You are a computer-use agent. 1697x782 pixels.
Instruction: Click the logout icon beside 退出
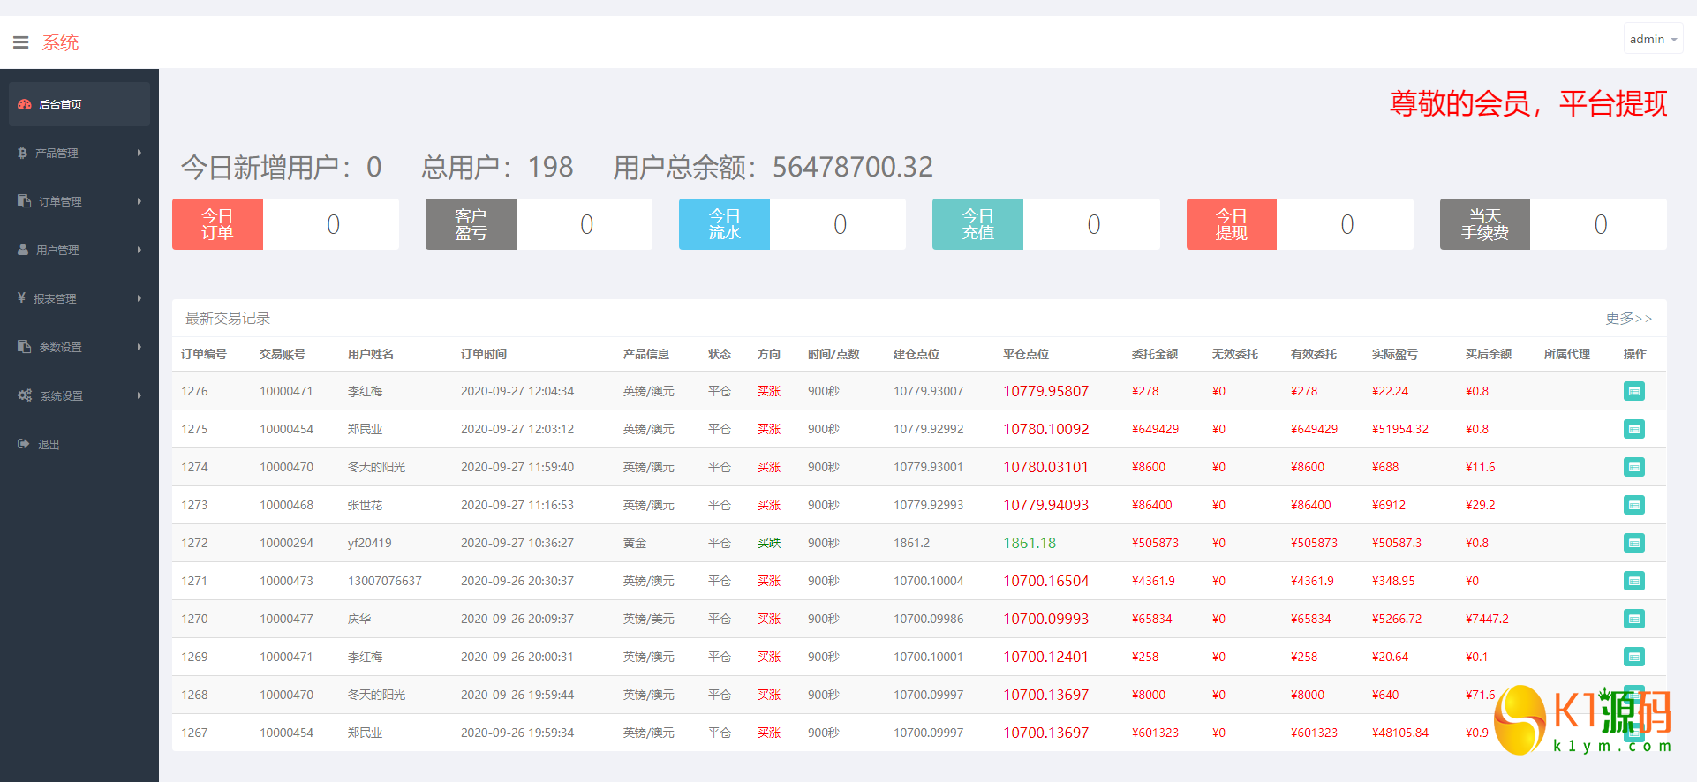pos(24,444)
